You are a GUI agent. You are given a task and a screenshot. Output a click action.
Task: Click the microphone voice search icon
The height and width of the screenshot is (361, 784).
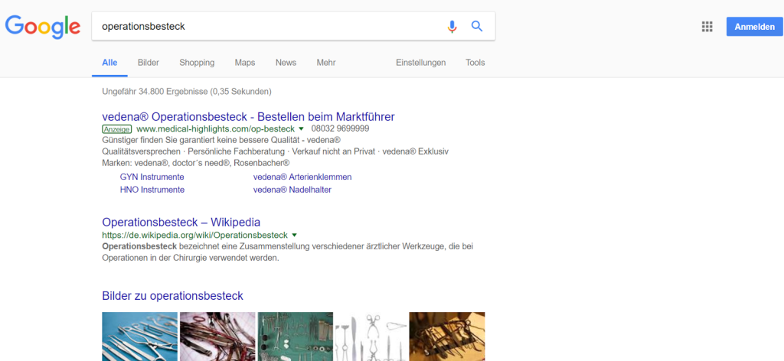pyautogui.click(x=452, y=27)
